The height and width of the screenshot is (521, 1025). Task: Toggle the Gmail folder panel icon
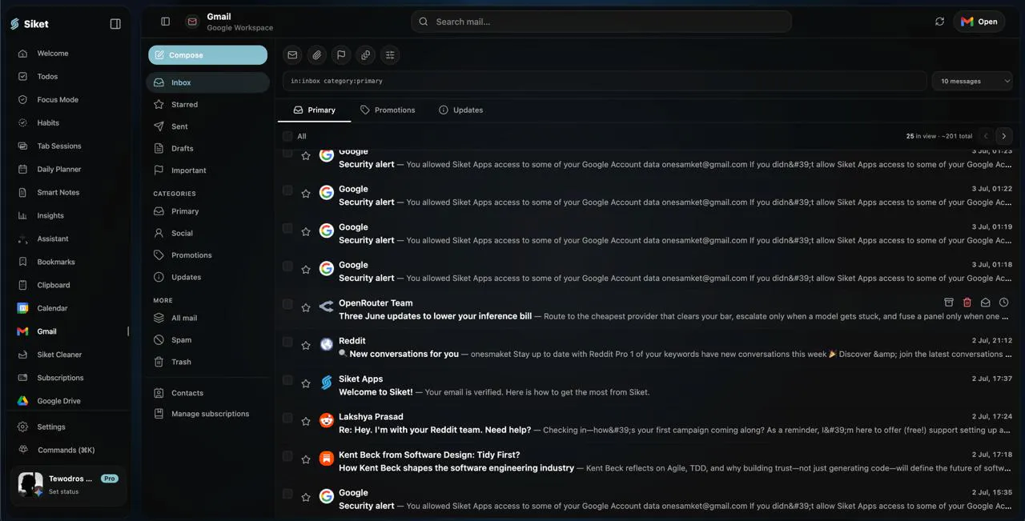165,22
